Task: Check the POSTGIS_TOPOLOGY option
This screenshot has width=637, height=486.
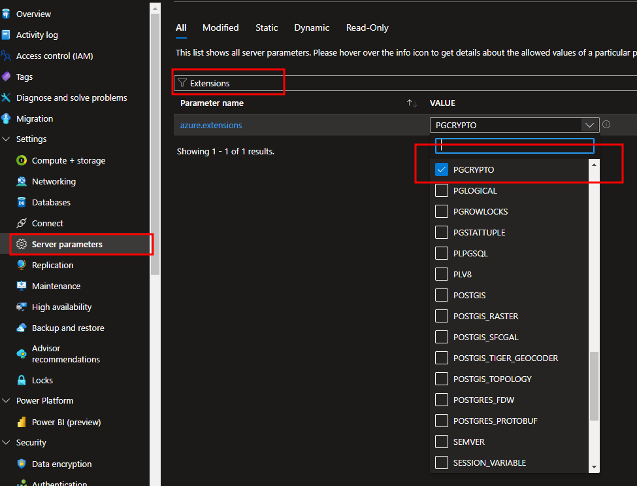Action: pos(442,379)
